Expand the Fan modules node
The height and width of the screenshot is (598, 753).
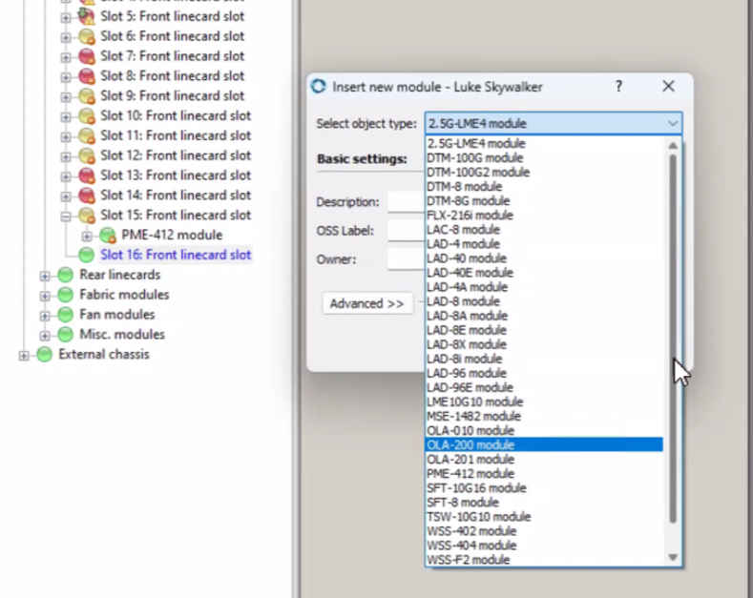pyautogui.click(x=44, y=316)
